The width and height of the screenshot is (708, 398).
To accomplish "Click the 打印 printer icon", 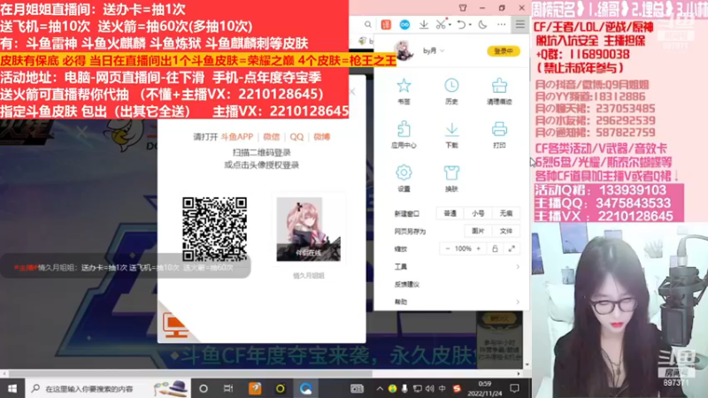I will tap(499, 129).
